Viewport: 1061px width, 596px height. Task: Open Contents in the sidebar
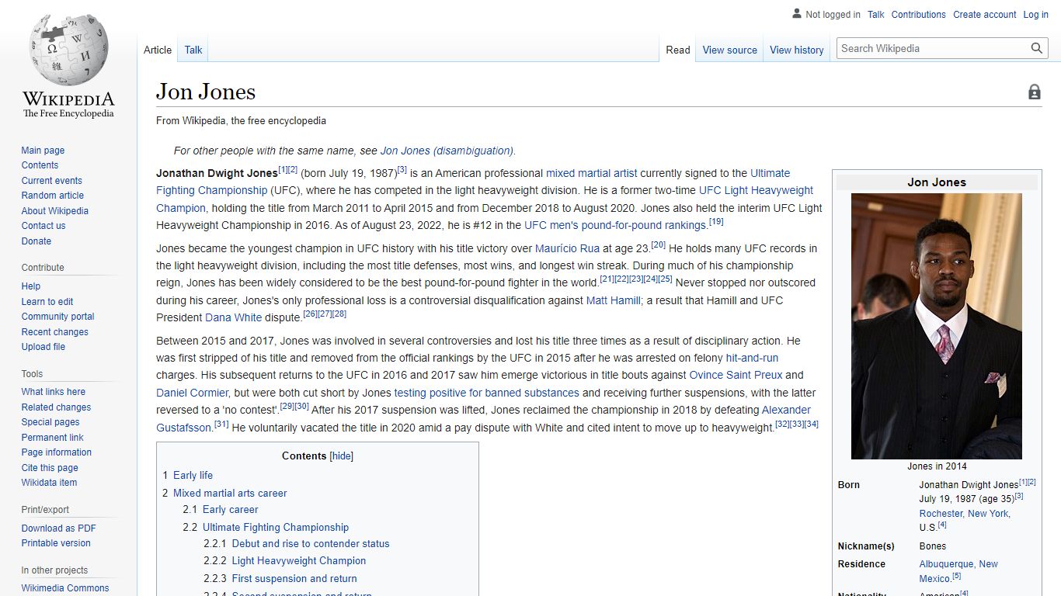pos(40,165)
